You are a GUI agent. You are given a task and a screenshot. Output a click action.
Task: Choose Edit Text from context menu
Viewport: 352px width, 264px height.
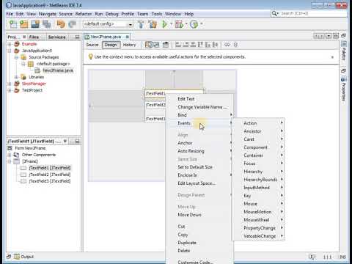tap(199, 99)
